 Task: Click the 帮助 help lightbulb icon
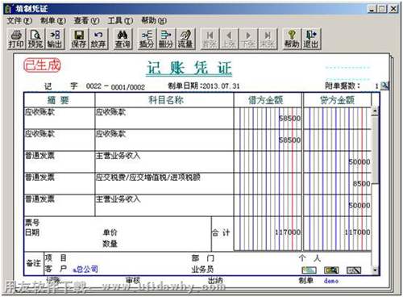292,39
